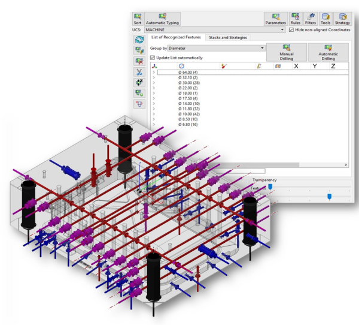The height and width of the screenshot is (325, 359).
Task: Open the Rules icon
Action: tap(295, 17)
